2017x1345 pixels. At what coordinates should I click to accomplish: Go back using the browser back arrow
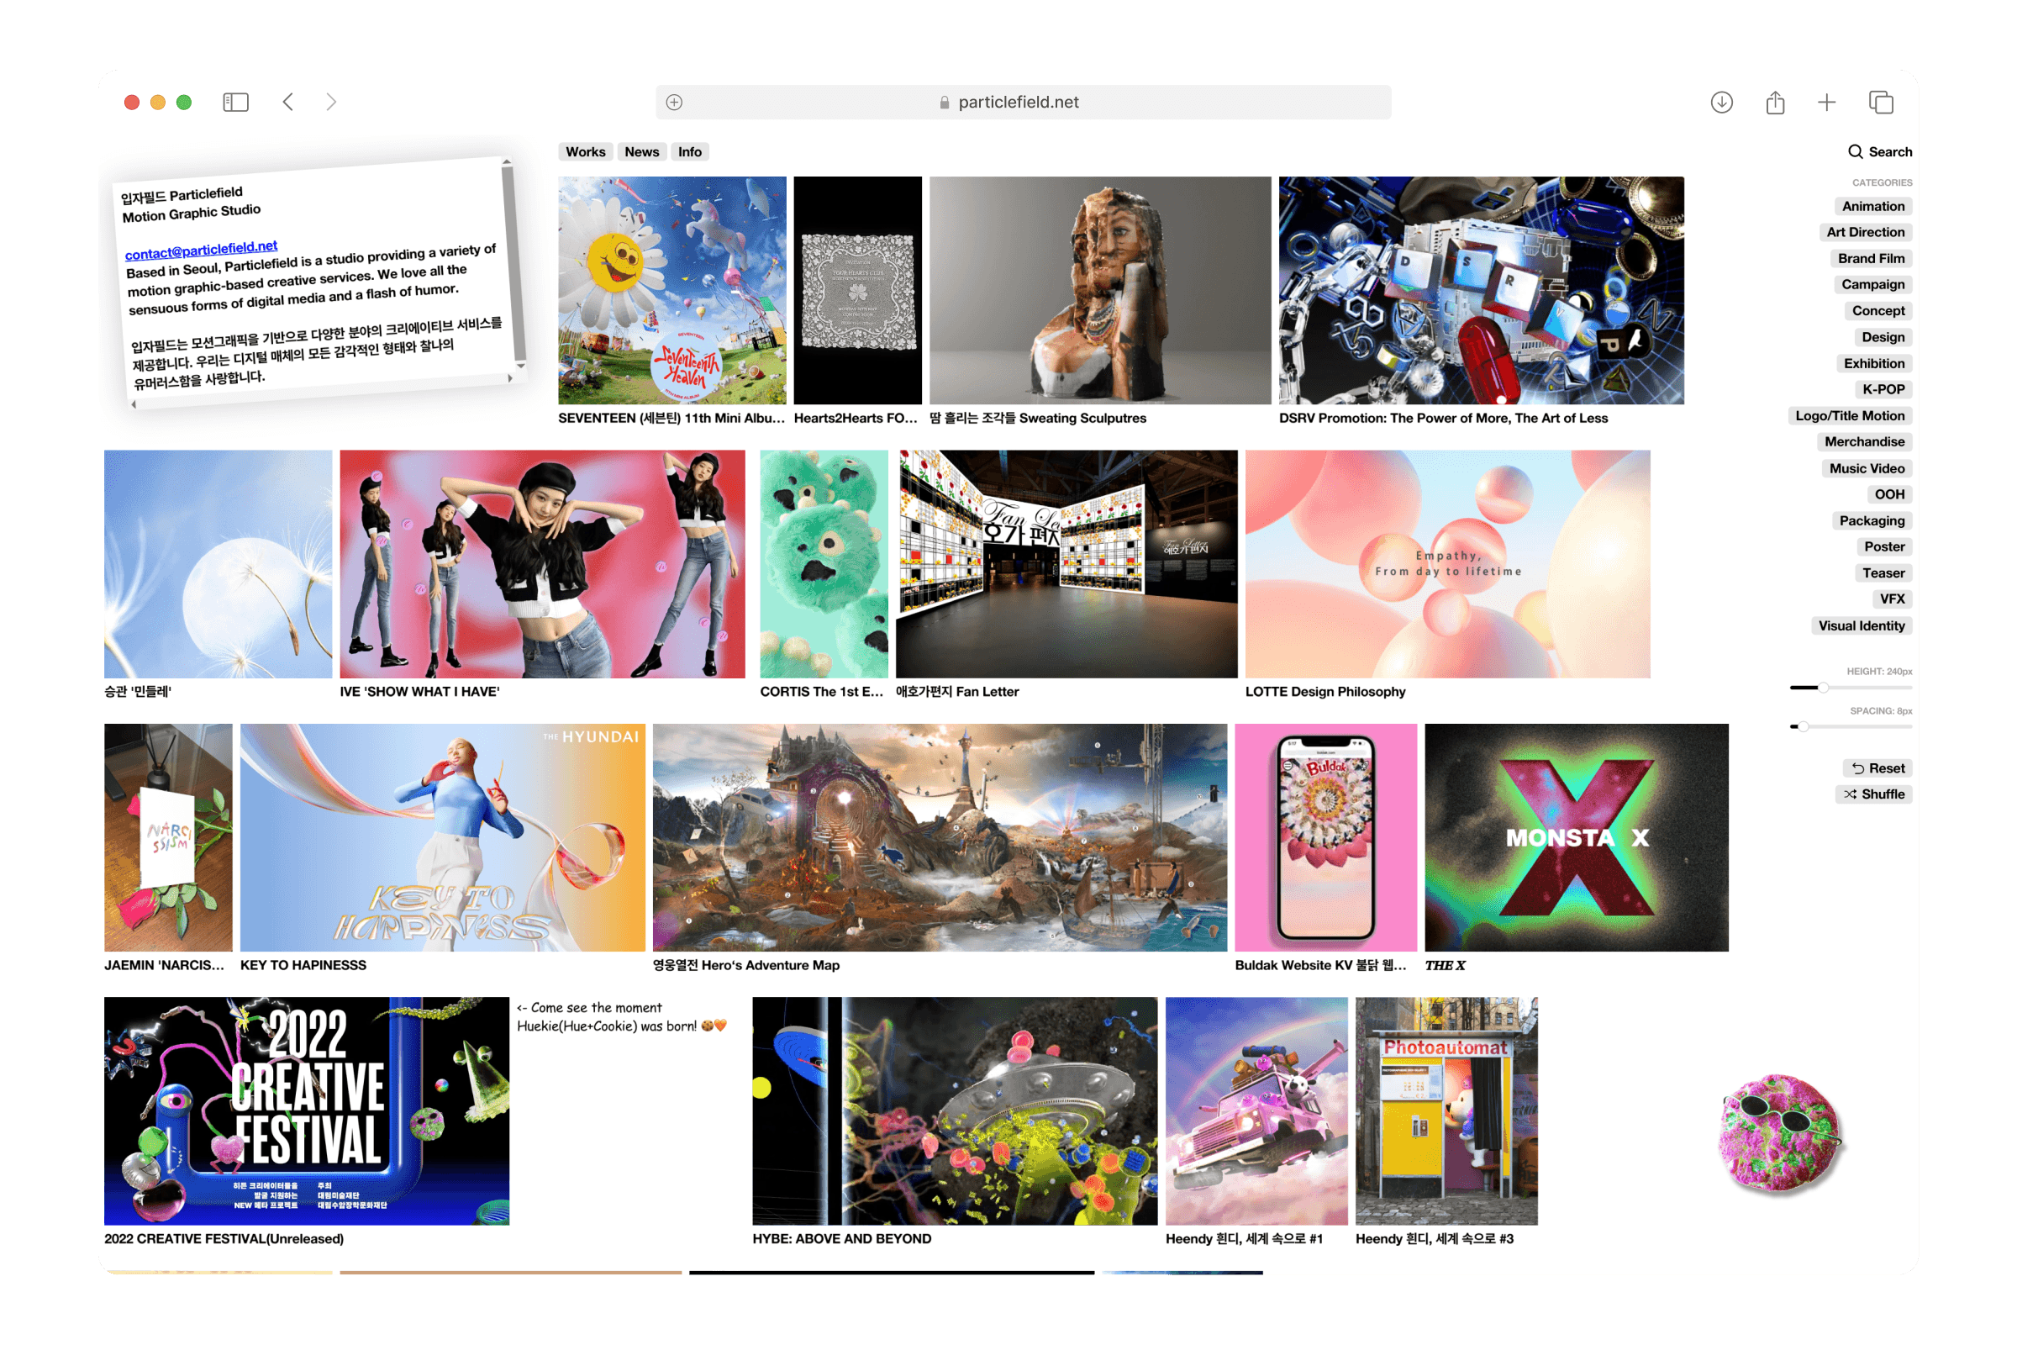pyautogui.click(x=288, y=102)
